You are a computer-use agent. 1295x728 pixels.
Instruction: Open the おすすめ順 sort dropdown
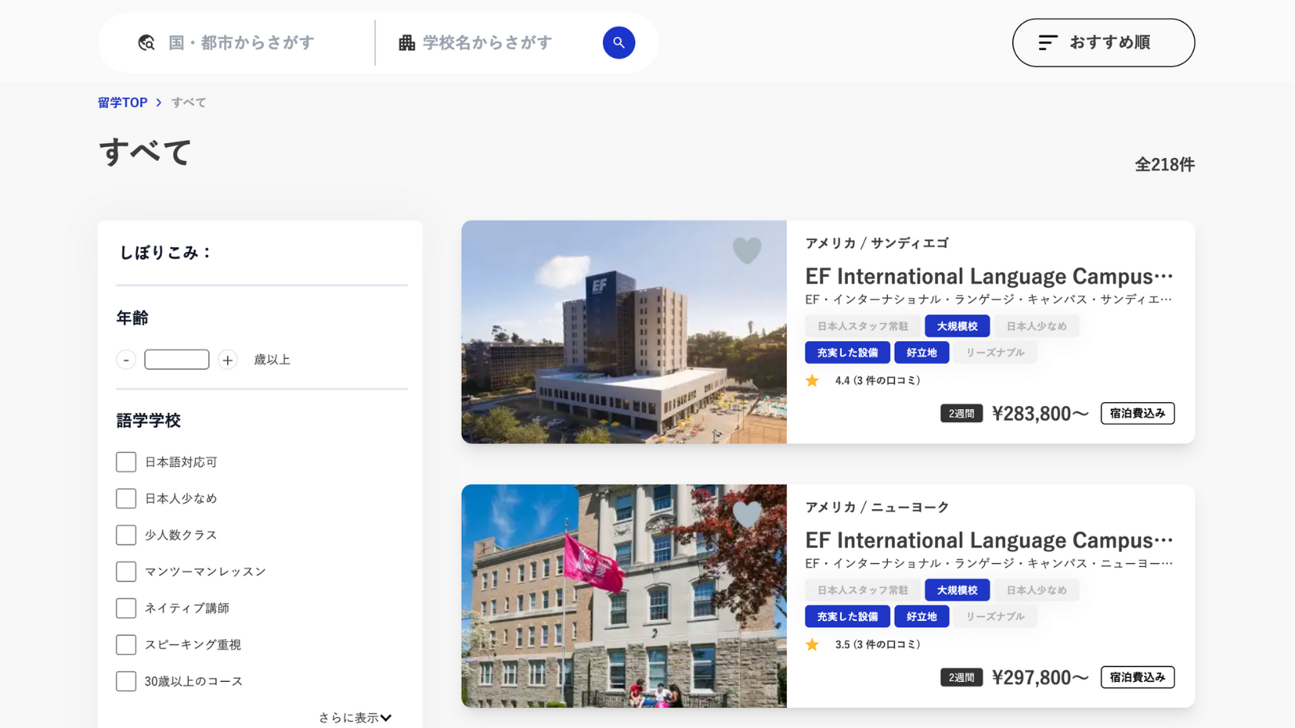point(1103,42)
